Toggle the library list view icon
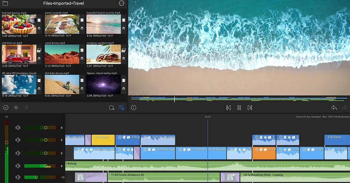Screen dimensions: 350x183 pyautogui.click(x=122, y=108)
